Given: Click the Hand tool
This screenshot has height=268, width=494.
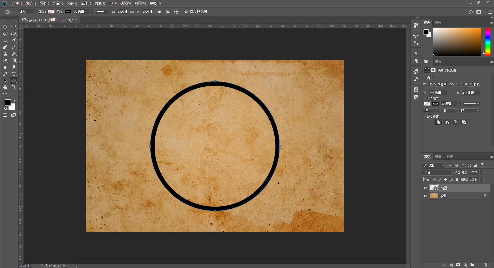Looking at the screenshot, I should pyautogui.click(x=5, y=87).
